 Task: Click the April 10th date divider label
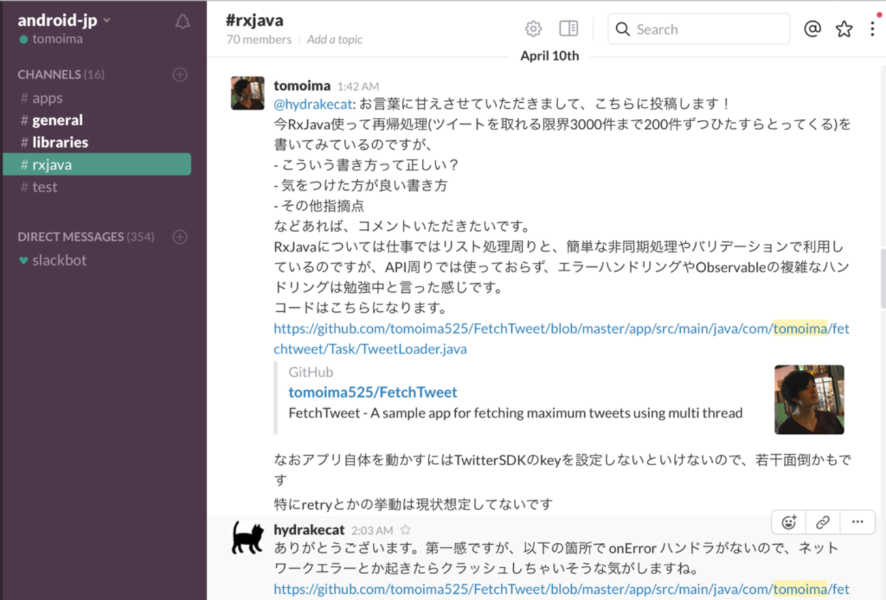coord(549,56)
